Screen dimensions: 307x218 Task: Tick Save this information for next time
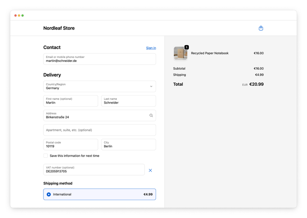point(46,156)
